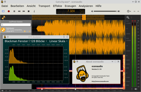
Task: Open file info via the 'i' icon
Action: (34, 11)
